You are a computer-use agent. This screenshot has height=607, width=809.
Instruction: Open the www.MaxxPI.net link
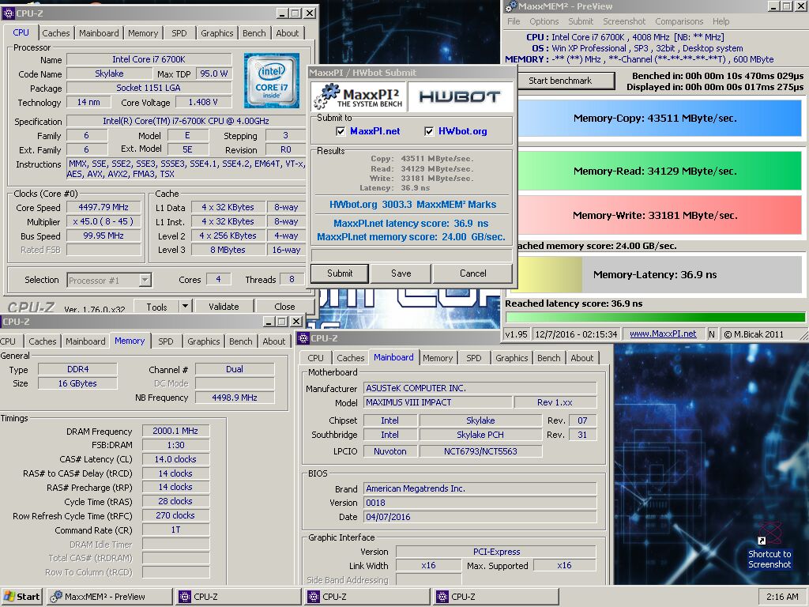663,334
